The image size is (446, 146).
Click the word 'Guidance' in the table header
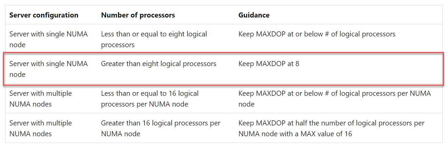point(254,15)
